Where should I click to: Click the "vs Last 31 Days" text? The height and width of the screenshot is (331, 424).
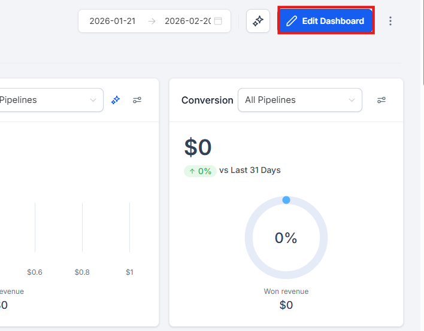(250, 170)
